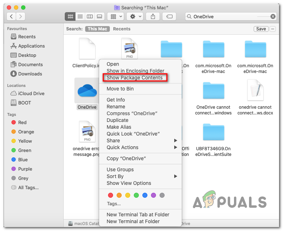Viewport: 283px width, 231px height.
Task: Open the group-by dropdown in toolbar
Action: [116, 16]
